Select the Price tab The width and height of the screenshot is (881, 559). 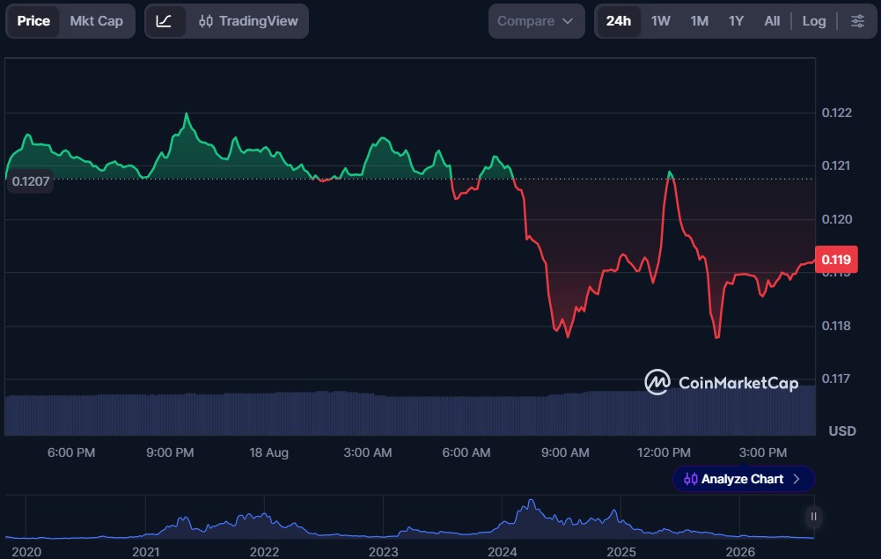pos(33,21)
